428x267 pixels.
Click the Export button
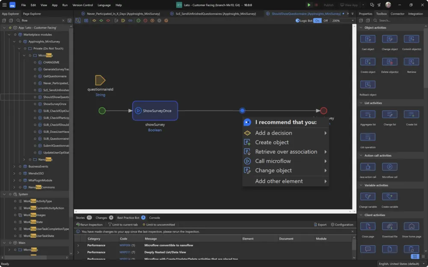(320, 225)
